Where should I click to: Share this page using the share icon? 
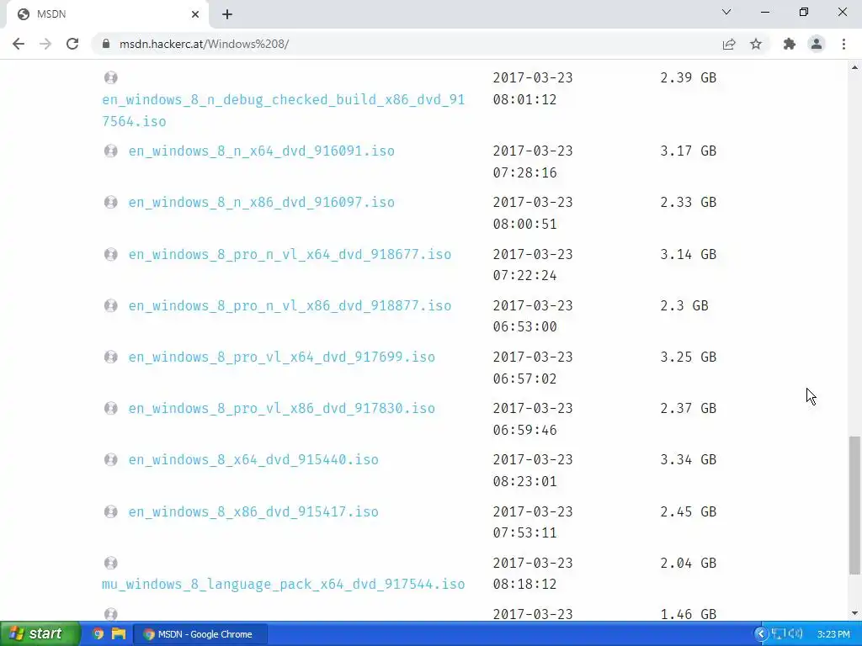coord(729,44)
